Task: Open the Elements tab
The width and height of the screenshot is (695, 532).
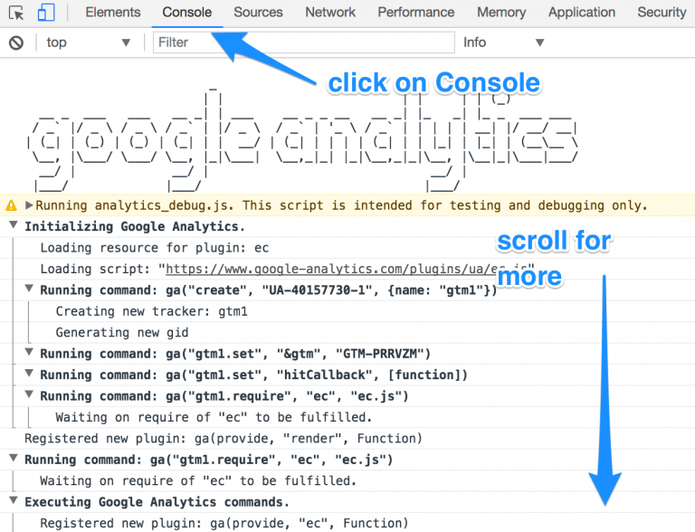Action: [x=112, y=13]
